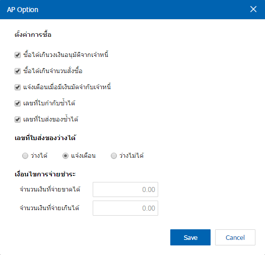Viewport: 265px width, 255px height.
Task: Choose the ว่างไม่ได้ radio option
Action: click(114, 156)
